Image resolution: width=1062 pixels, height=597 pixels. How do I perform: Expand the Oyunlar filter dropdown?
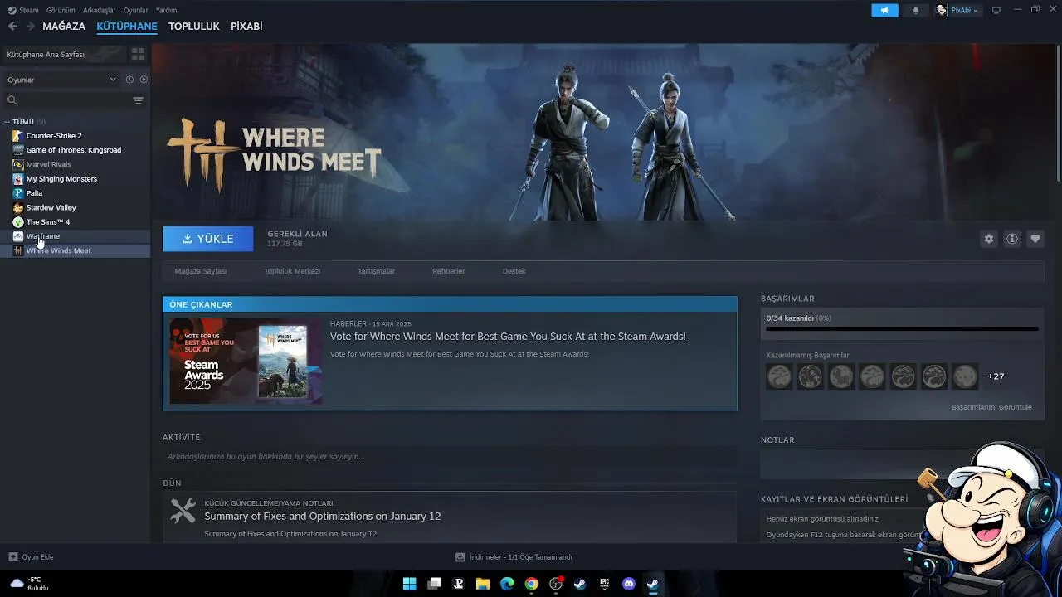point(61,80)
